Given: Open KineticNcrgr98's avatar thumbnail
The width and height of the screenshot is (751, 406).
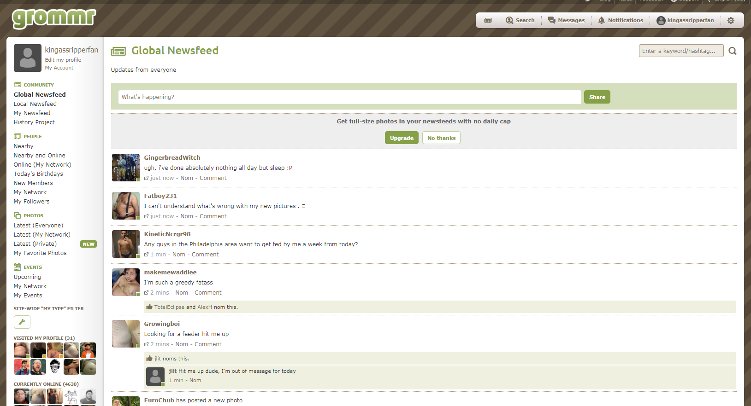Looking at the screenshot, I should coord(126,244).
